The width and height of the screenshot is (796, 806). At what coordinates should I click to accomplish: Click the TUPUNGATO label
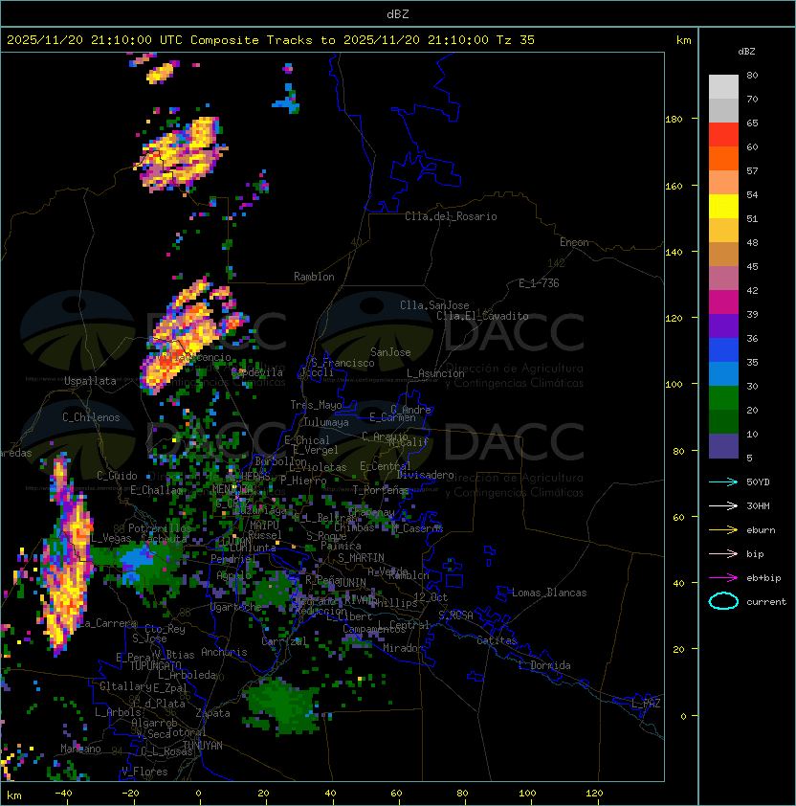point(155,665)
